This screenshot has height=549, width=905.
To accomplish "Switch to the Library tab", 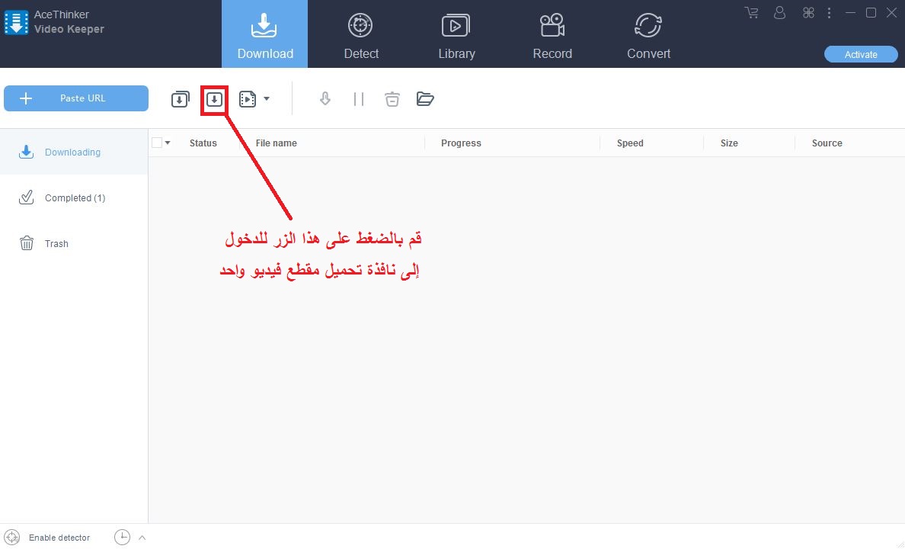I will [456, 34].
